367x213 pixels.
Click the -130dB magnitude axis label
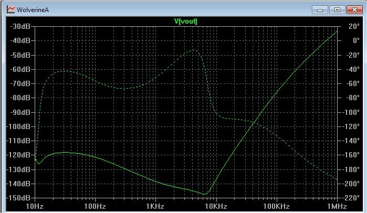coord(19,169)
